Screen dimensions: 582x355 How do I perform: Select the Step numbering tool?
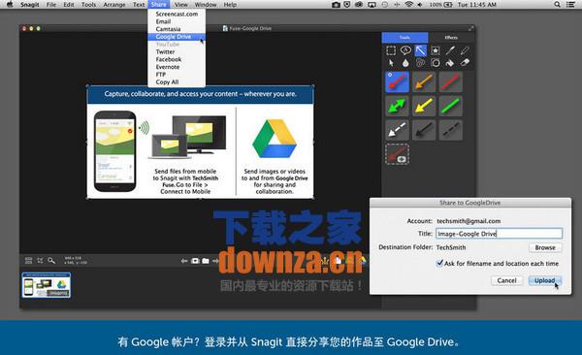click(421, 63)
